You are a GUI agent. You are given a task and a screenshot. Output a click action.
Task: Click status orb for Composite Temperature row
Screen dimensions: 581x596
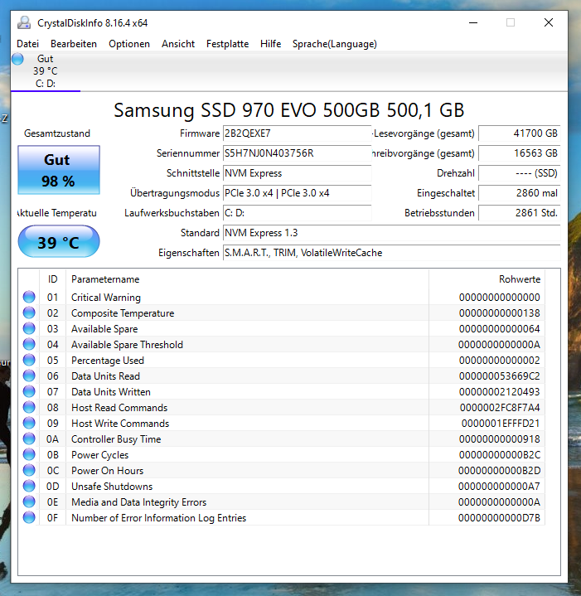pos(29,313)
